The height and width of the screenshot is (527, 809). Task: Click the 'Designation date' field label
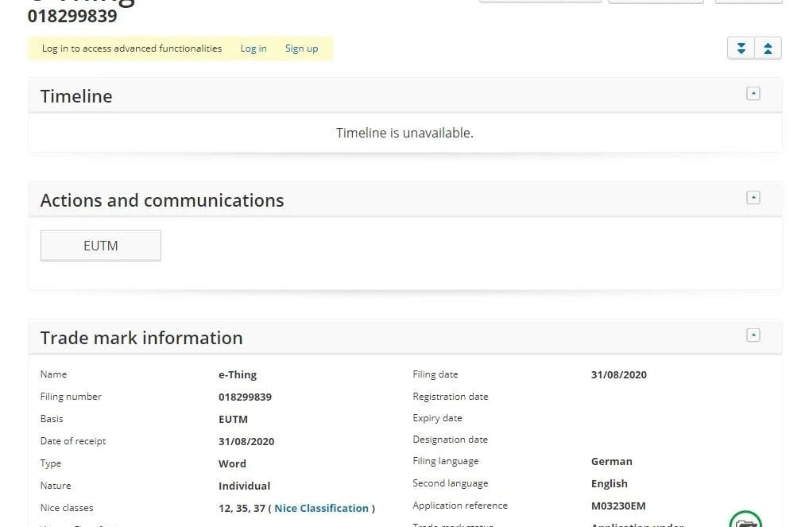point(451,440)
